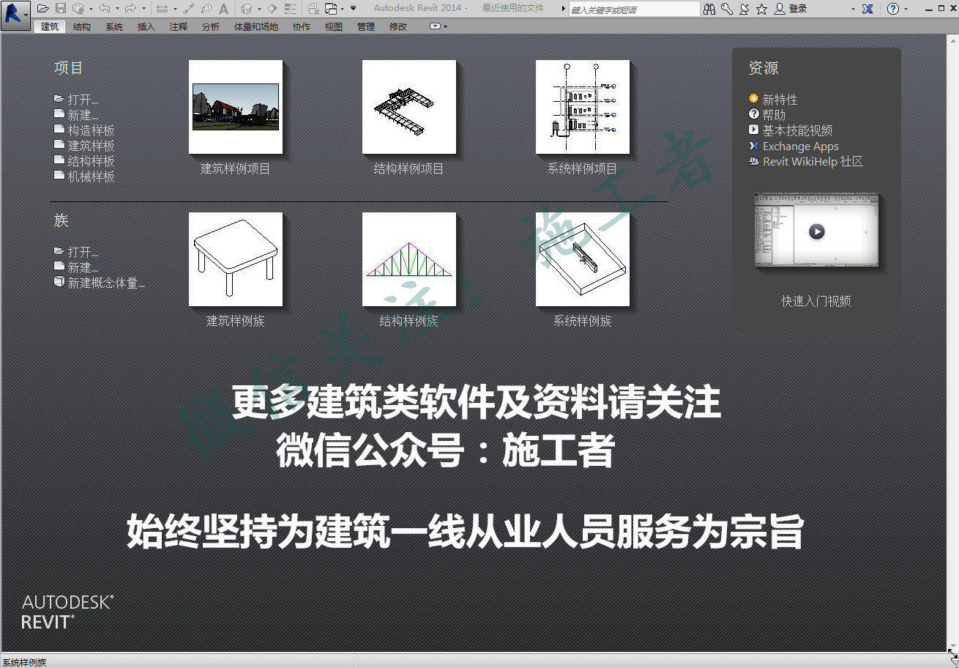Click the Section view icon
The width and height of the screenshot is (959, 668).
tap(272, 8)
